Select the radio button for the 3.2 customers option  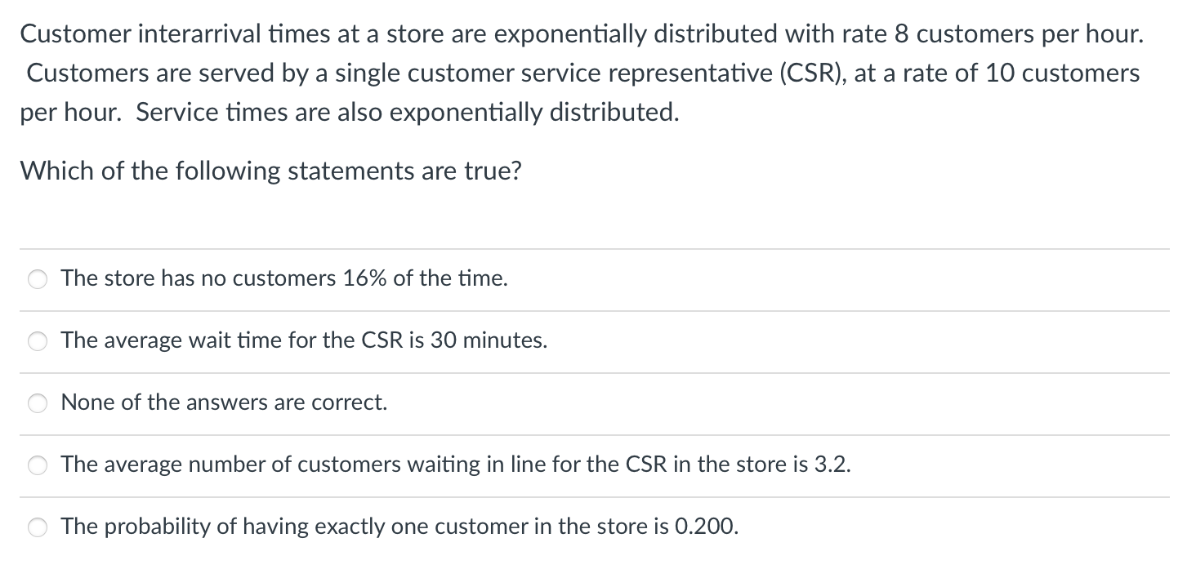[37, 465]
